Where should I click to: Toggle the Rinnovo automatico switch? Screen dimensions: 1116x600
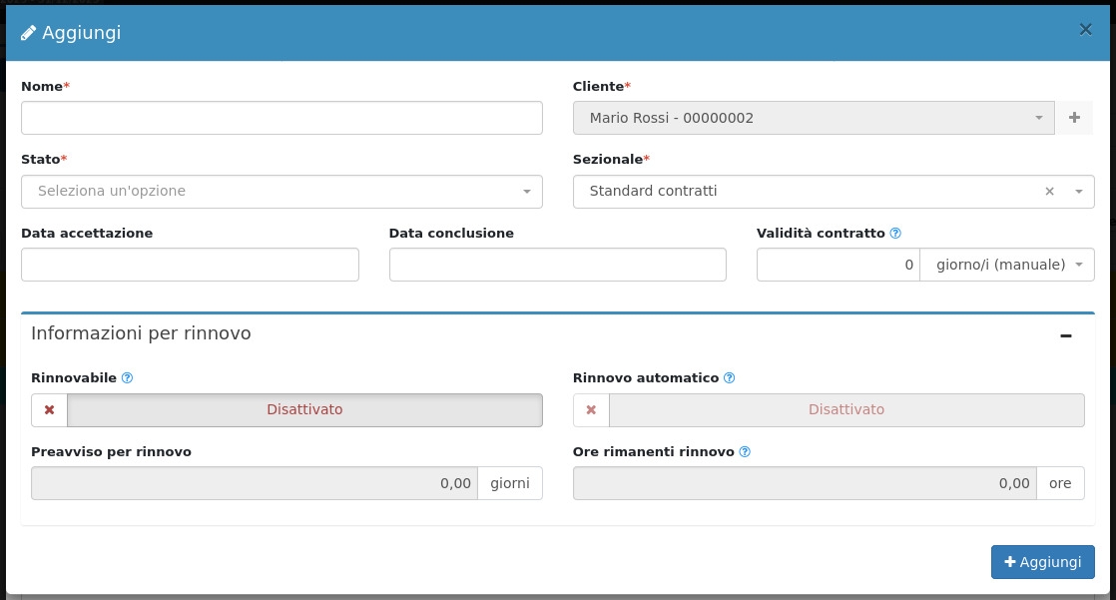coord(845,410)
